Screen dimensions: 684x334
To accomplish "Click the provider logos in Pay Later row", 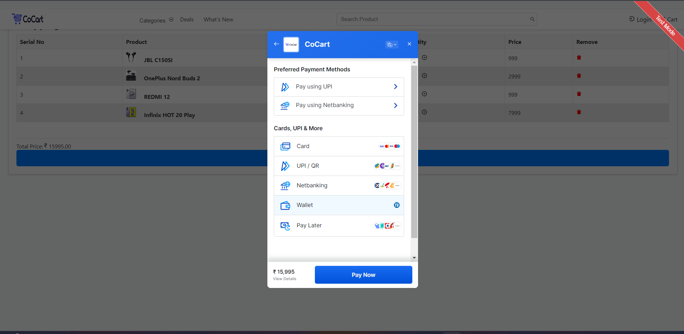I will coord(387,226).
